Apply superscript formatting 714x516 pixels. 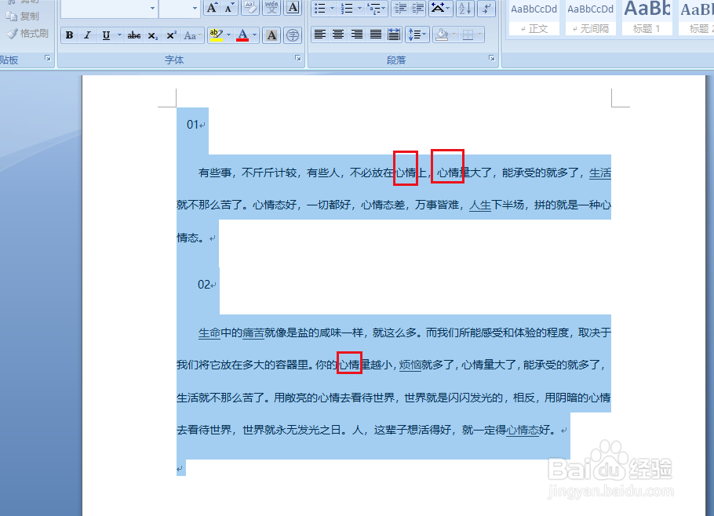[171, 35]
